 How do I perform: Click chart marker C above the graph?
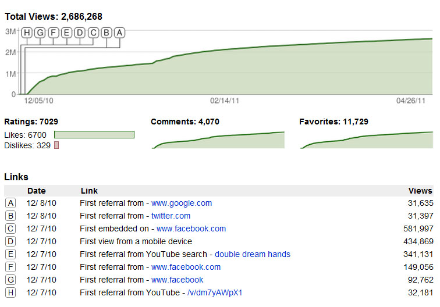(x=93, y=33)
